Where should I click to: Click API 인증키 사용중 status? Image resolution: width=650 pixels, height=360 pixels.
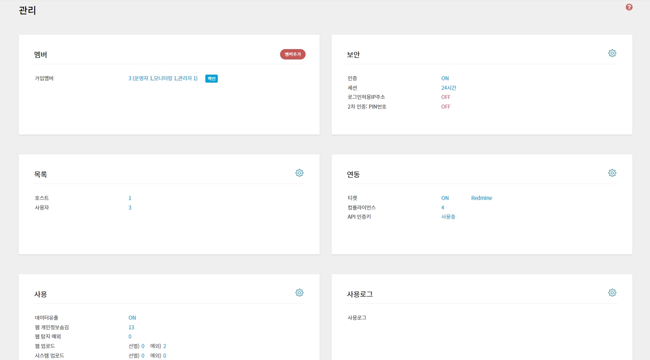(x=448, y=217)
